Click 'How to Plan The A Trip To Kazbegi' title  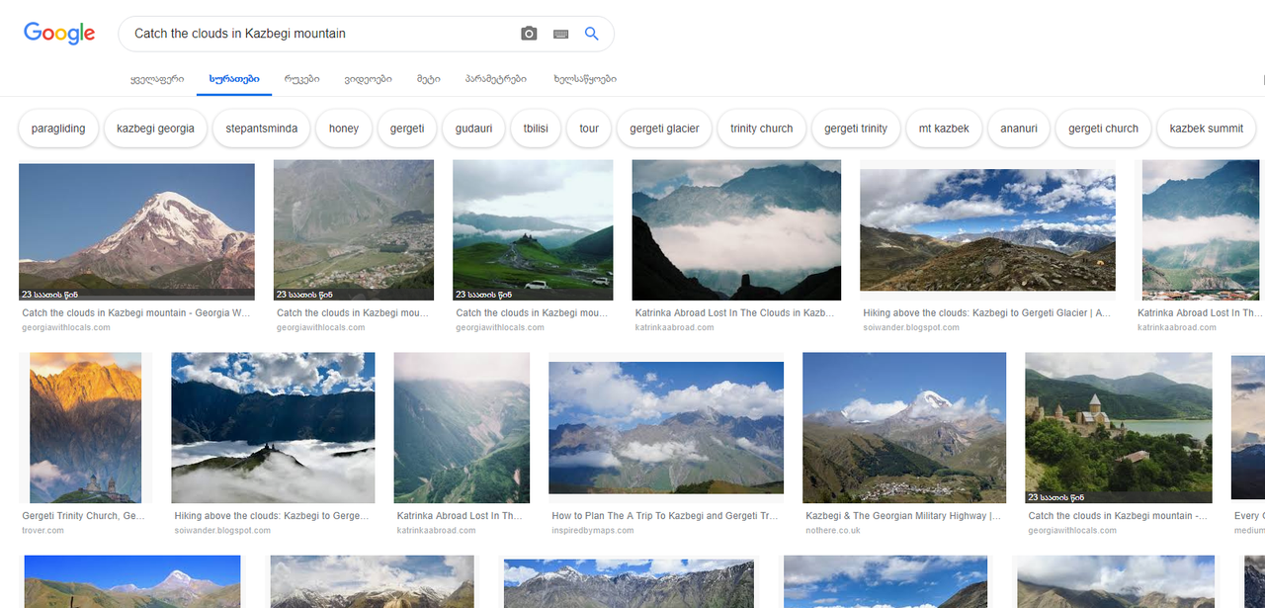coord(665,516)
